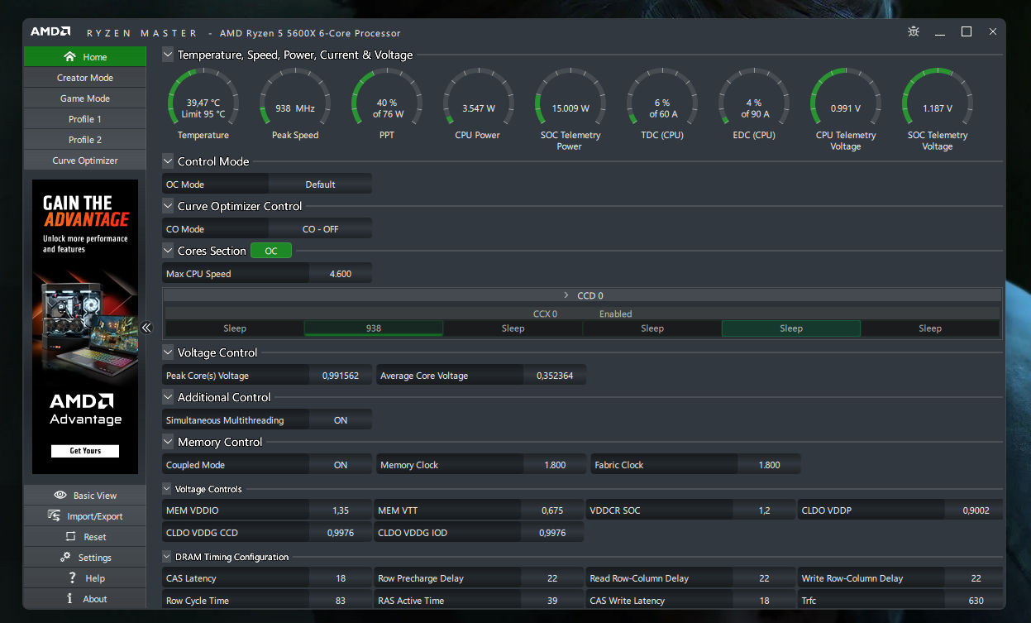Click Get Yours button in AMD ad
This screenshot has height=623, width=1031.
(x=85, y=451)
